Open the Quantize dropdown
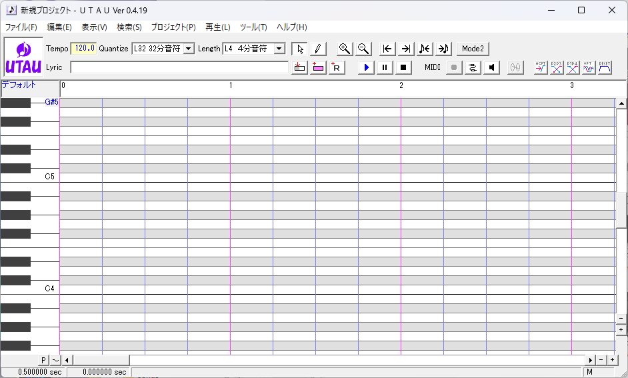The image size is (628, 378). pos(188,49)
